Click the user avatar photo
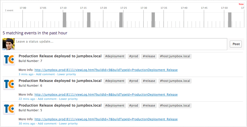Image resolution: width=247 pixels, height=127 pixels. pyautogui.click(x=8, y=44)
